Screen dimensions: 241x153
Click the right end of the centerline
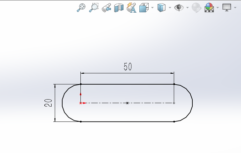pyautogui.click(x=174, y=103)
